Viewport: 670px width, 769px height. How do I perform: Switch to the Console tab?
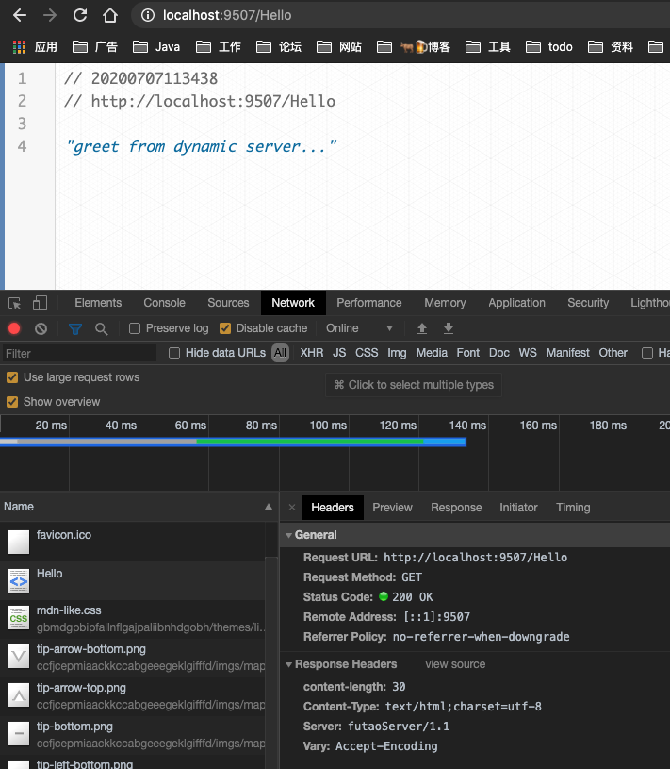(164, 303)
